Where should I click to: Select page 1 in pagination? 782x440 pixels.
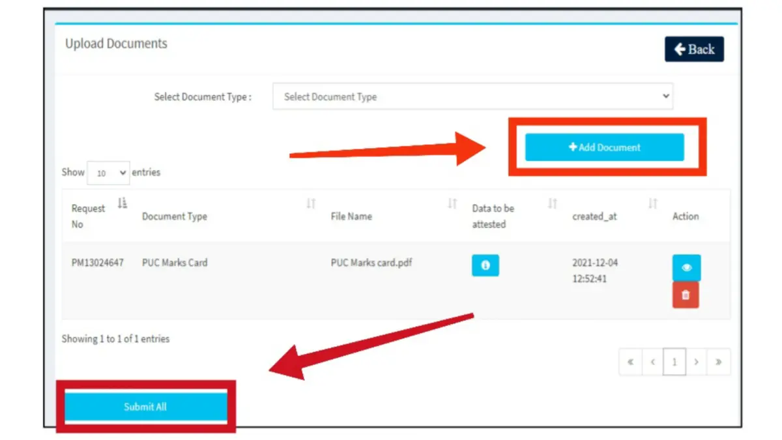tap(674, 362)
